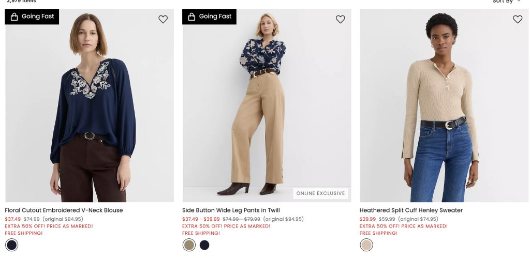Open the Sort By dropdown
This screenshot has height=258, width=530.
coord(506,2)
